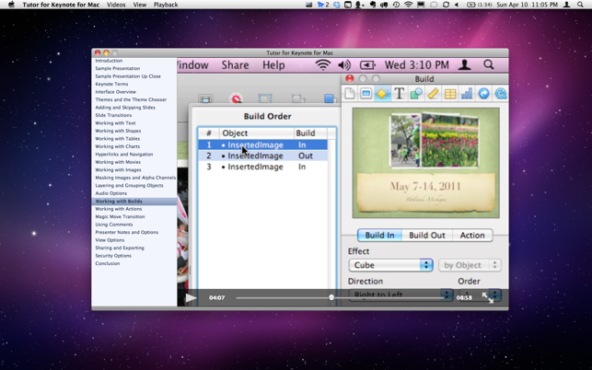Open the Text inspector T icon
This screenshot has width=592, height=370.
[x=399, y=94]
